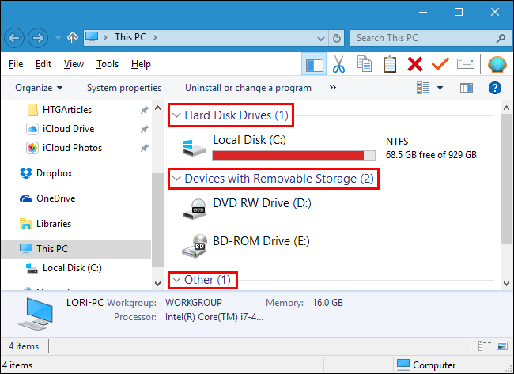Image resolution: width=514 pixels, height=374 pixels.
Task: Open Help with the blue question mark
Action: click(x=495, y=88)
